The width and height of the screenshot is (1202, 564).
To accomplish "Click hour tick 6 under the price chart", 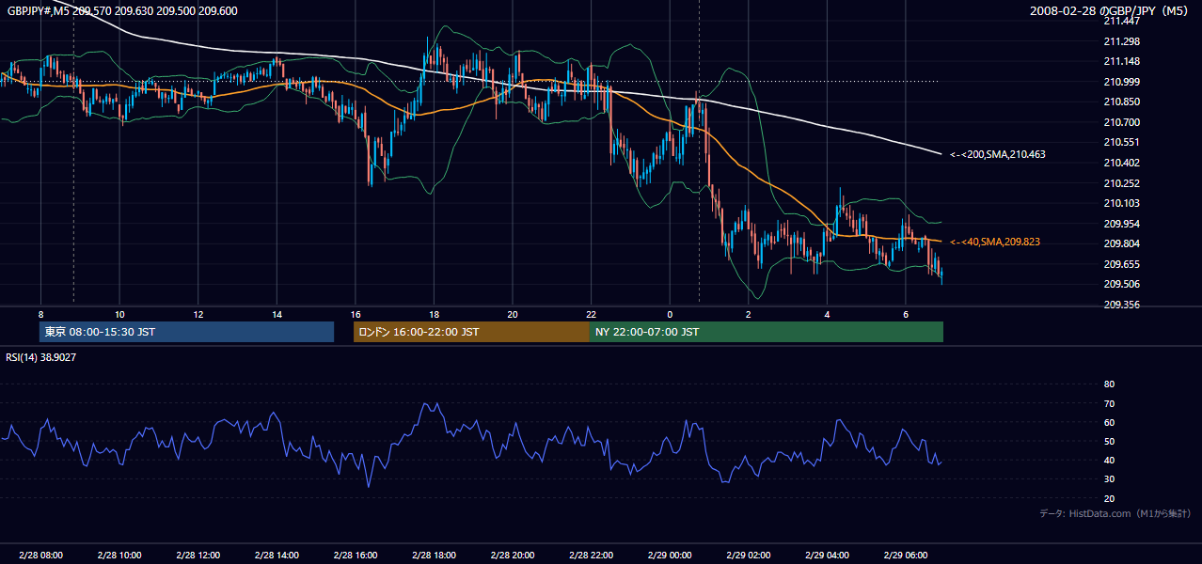I will pos(905,313).
